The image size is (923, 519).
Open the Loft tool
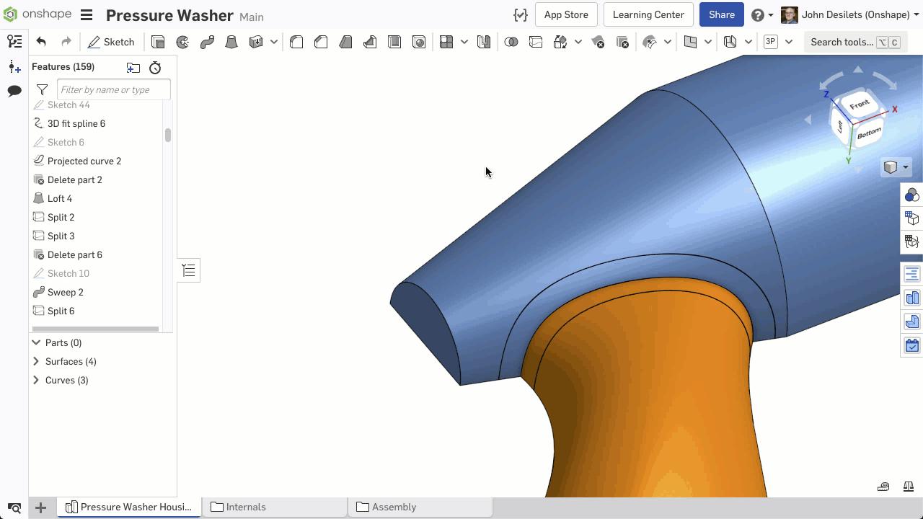coord(231,42)
